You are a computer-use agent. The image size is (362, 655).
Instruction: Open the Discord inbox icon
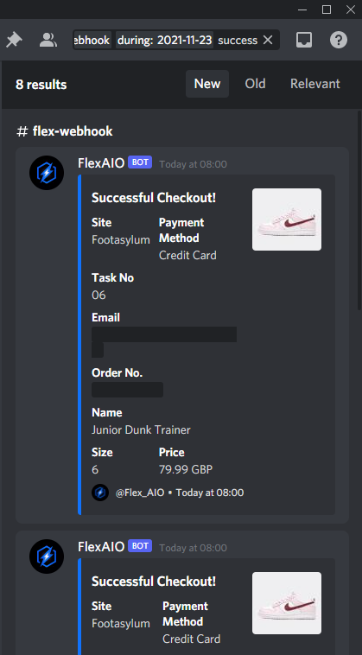click(304, 40)
